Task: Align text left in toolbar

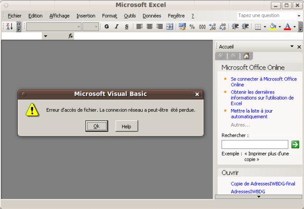Action: coord(140,26)
